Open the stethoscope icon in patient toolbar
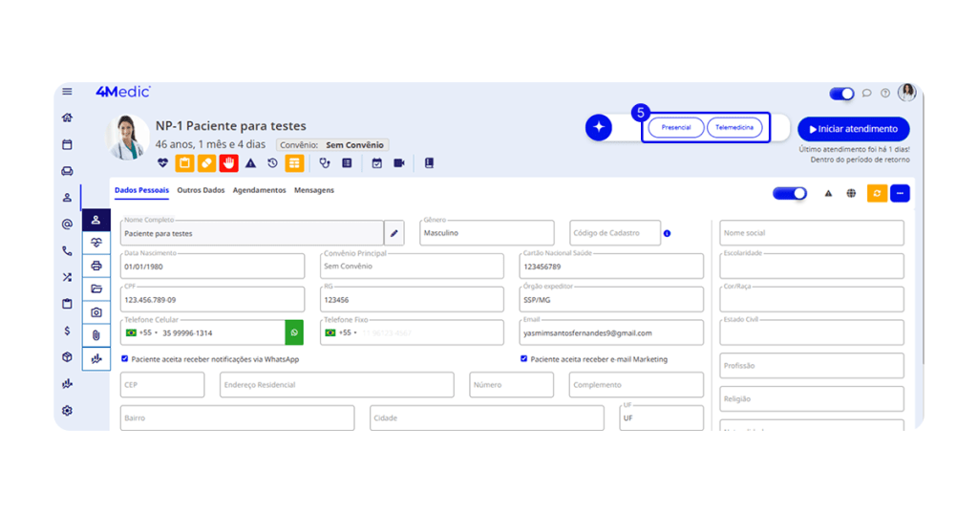Screen dimensions: 978x513 [324, 163]
